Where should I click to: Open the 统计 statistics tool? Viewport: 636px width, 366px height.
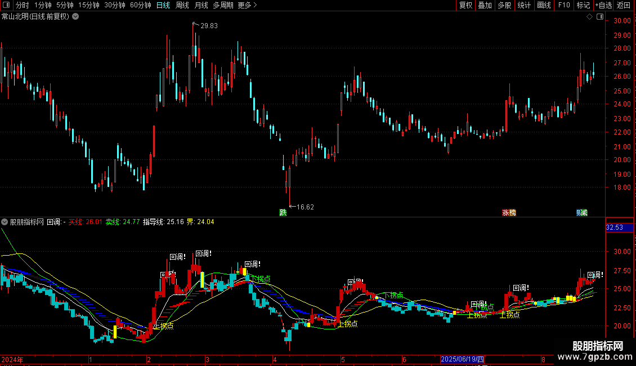(x=523, y=5)
